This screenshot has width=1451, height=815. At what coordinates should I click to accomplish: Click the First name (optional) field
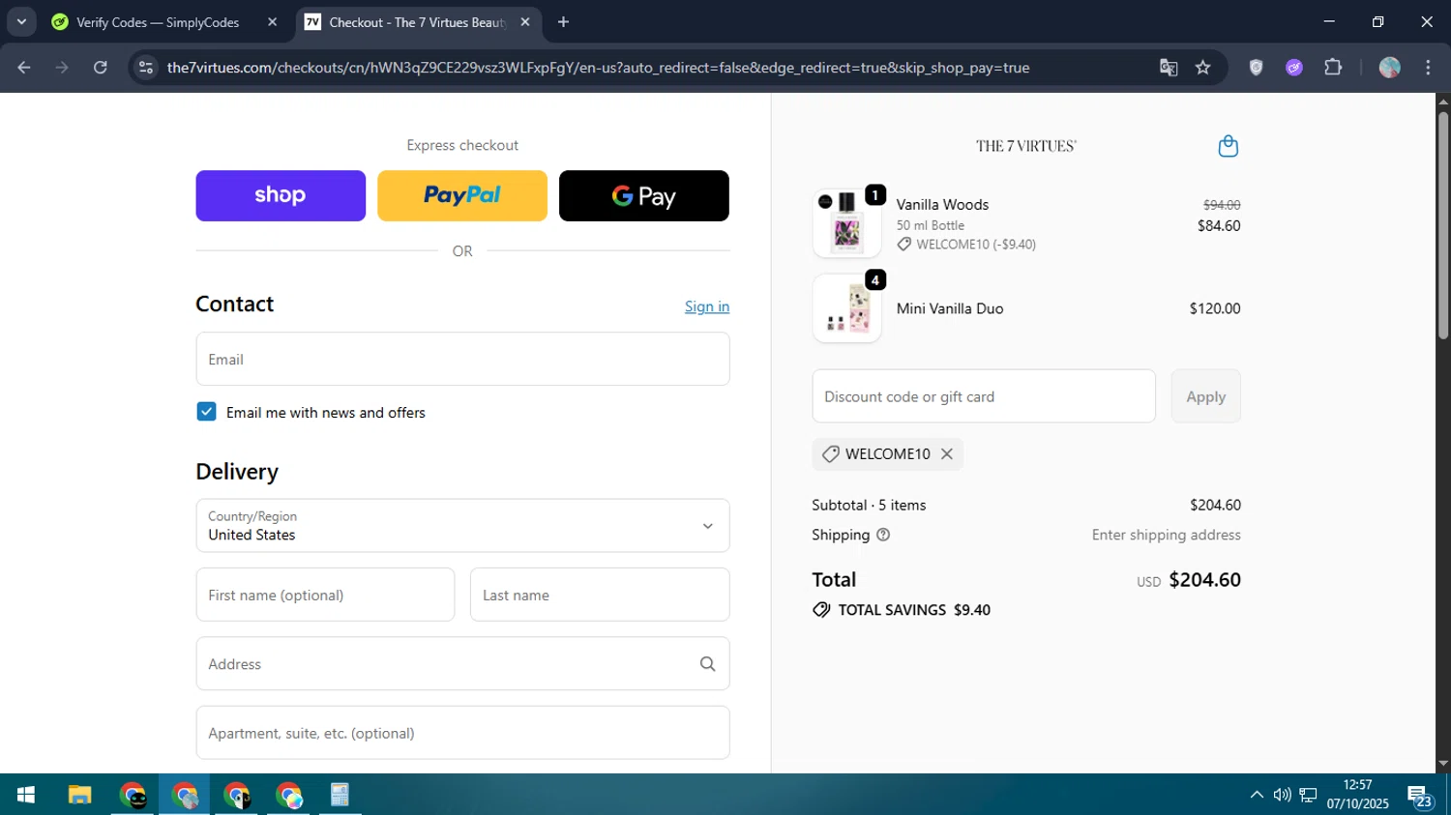tap(325, 595)
